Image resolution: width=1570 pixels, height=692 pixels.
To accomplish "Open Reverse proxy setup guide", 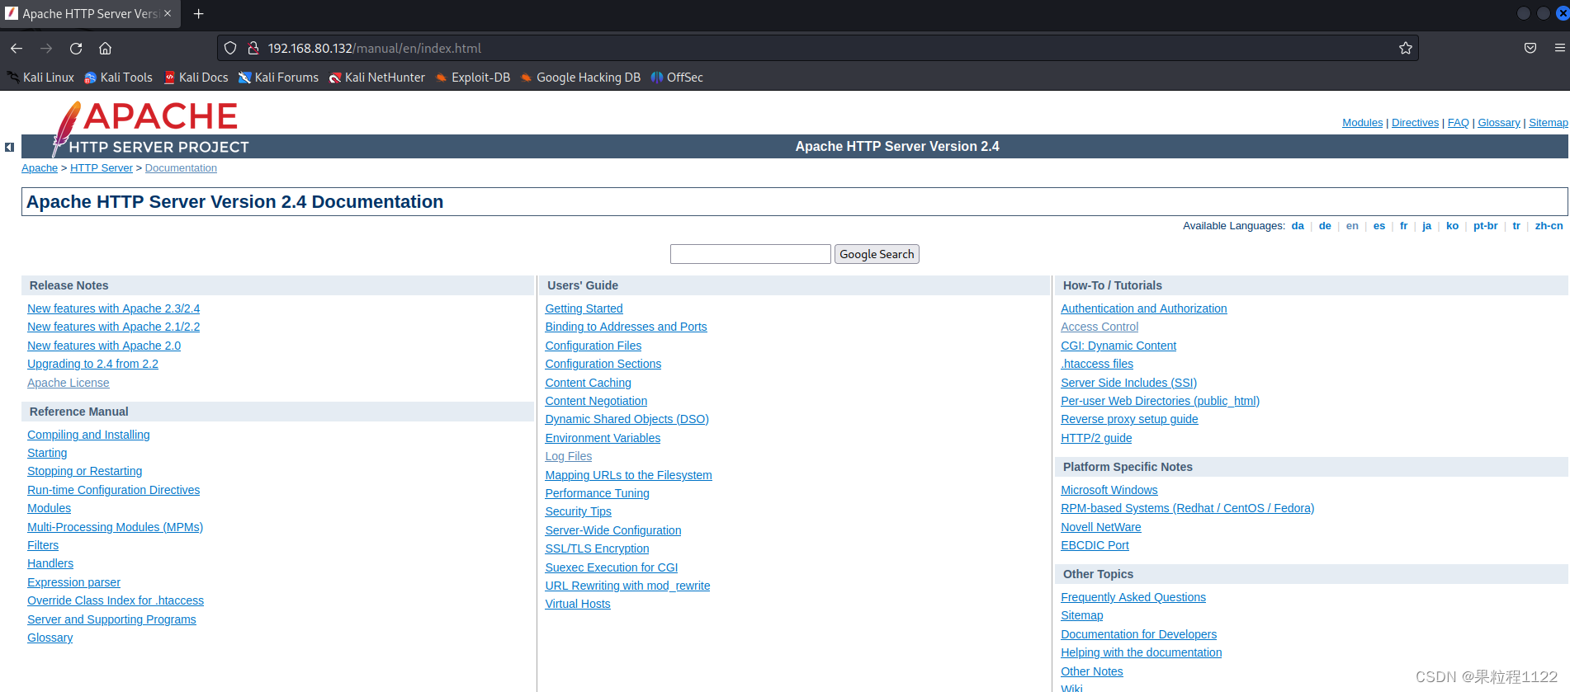I will pyautogui.click(x=1129, y=419).
